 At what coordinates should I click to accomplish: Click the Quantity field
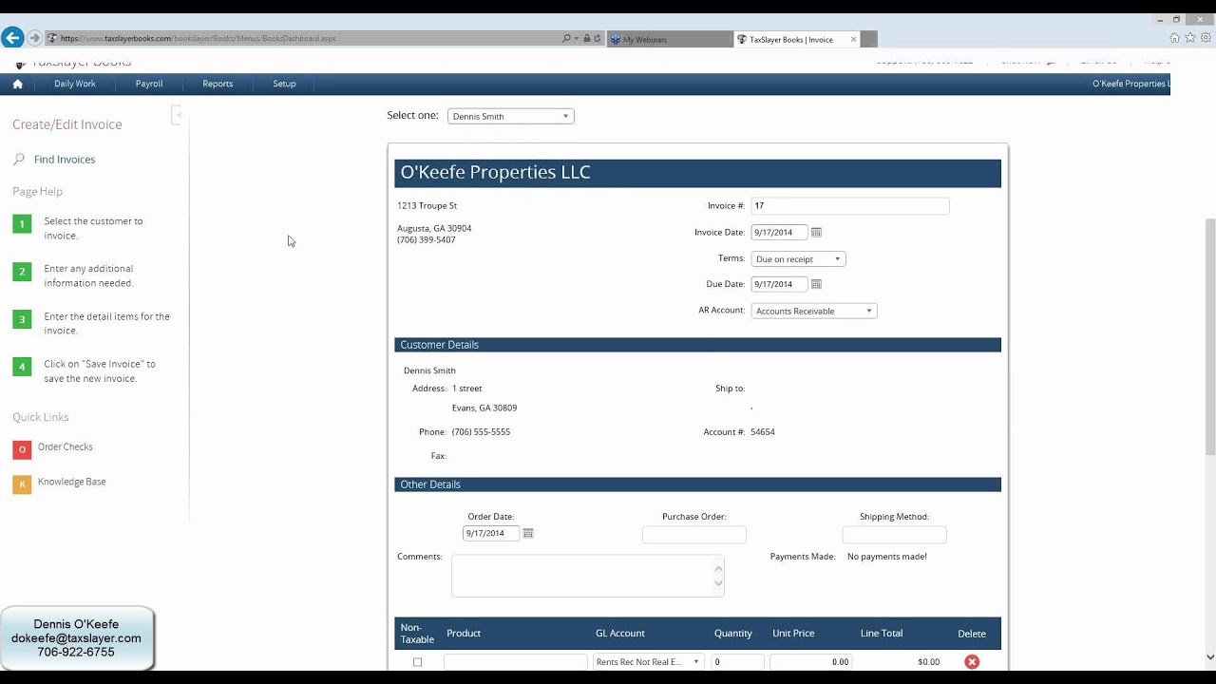pyautogui.click(x=737, y=662)
